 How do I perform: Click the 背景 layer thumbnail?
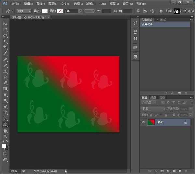click(151, 122)
